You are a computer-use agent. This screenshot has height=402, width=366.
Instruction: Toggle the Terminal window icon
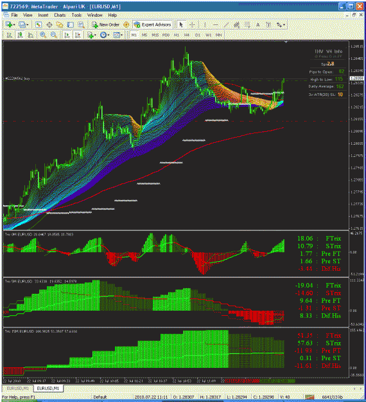click(71, 24)
